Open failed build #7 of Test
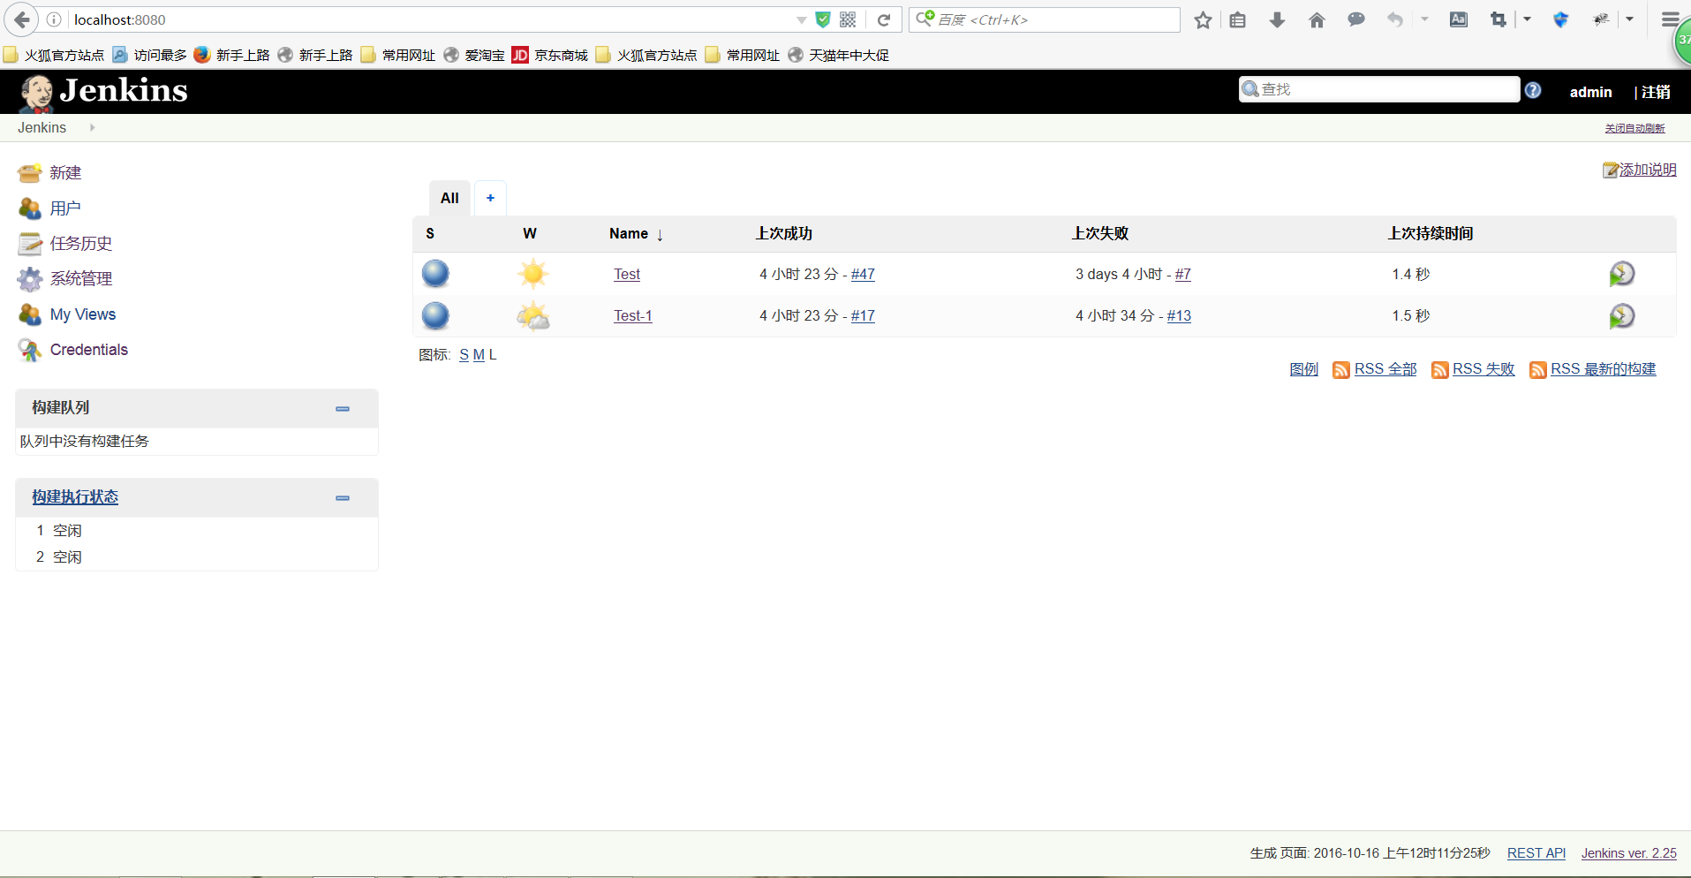 (1183, 274)
